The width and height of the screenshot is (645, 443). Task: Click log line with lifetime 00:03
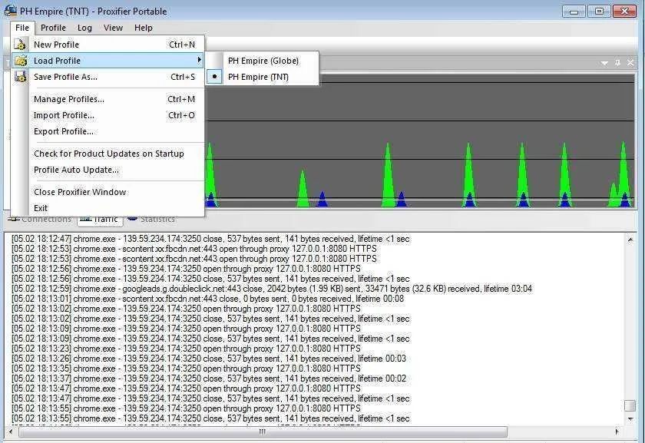coord(209,359)
